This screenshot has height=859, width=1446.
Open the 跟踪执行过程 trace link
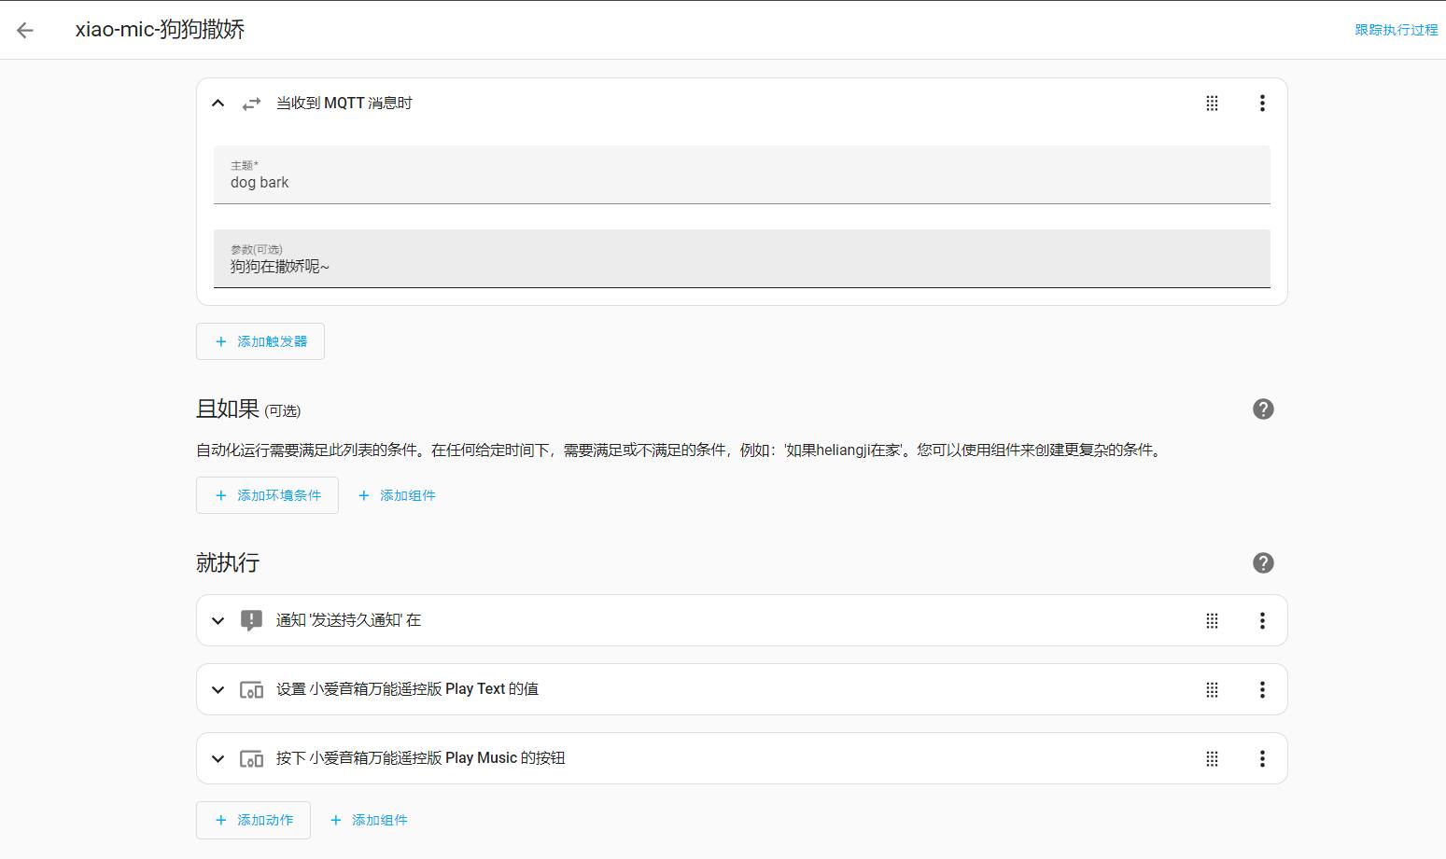(1396, 30)
